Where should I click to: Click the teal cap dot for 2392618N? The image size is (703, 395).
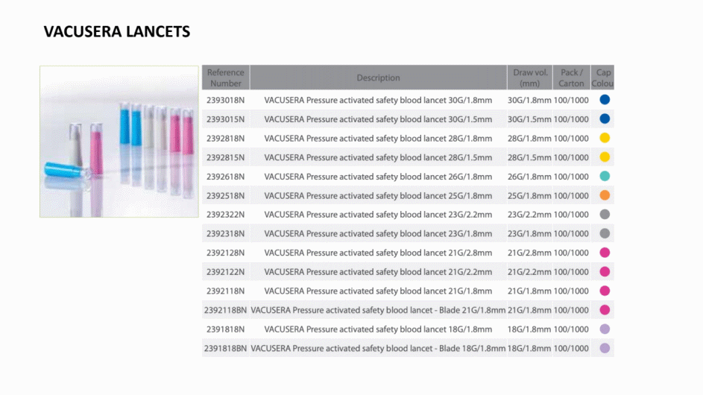(605, 176)
